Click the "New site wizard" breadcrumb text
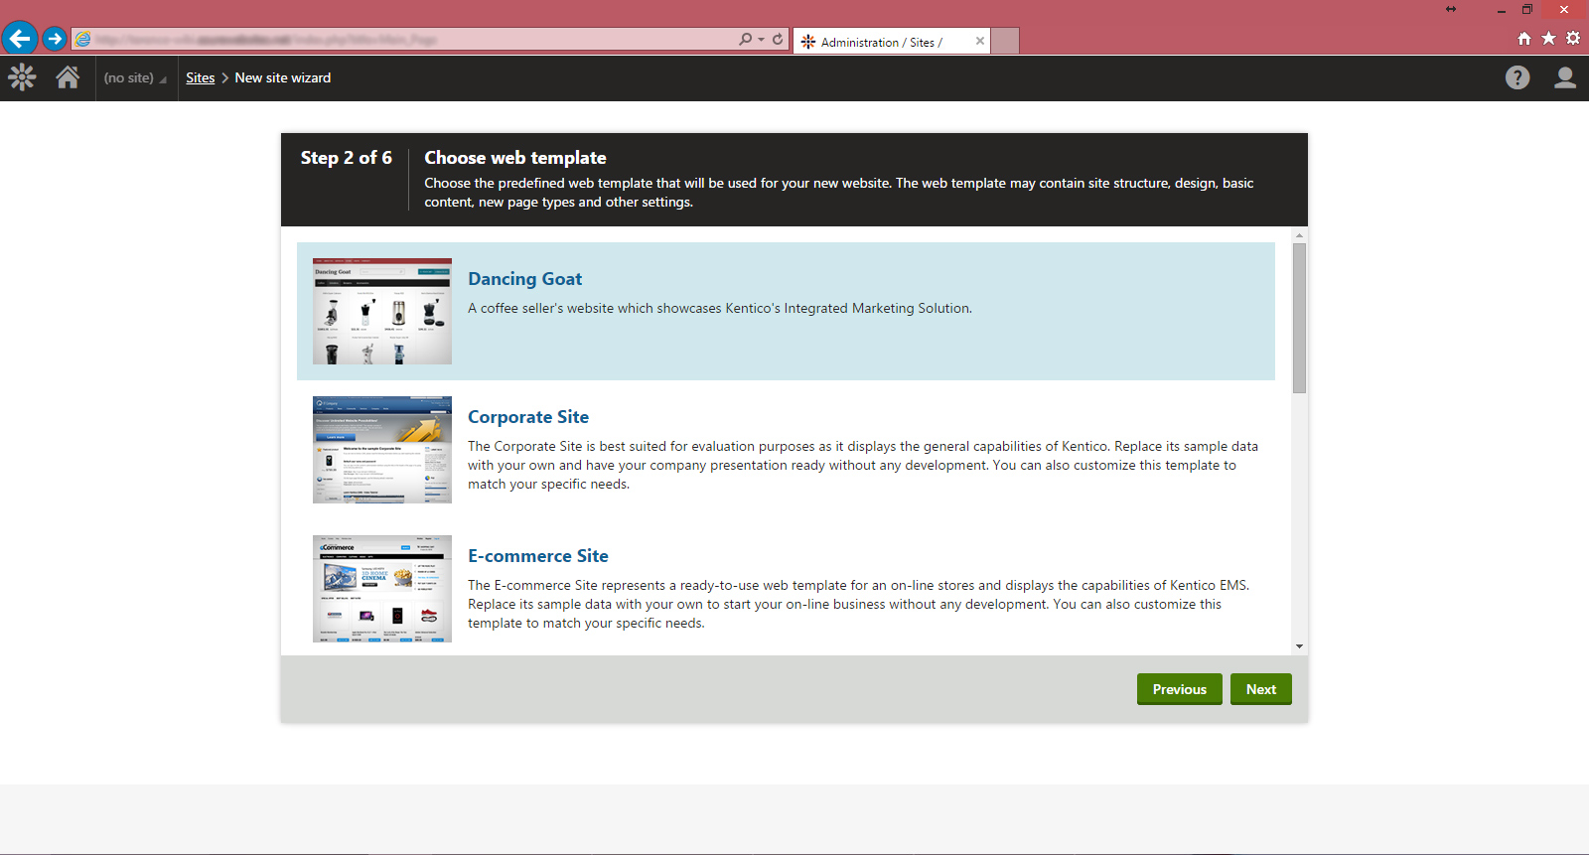The height and width of the screenshot is (855, 1589). pyautogui.click(x=283, y=77)
